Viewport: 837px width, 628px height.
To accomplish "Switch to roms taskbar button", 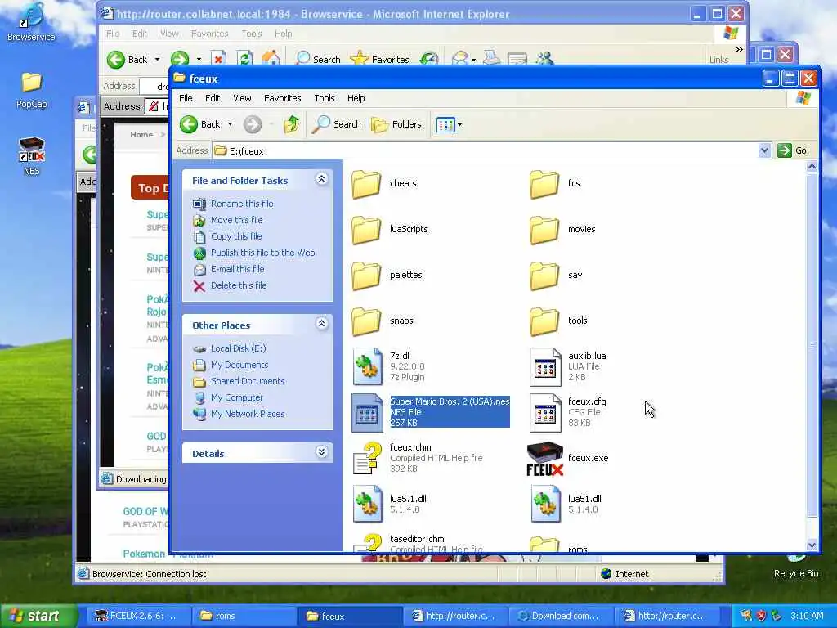I will pyautogui.click(x=244, y=616).
